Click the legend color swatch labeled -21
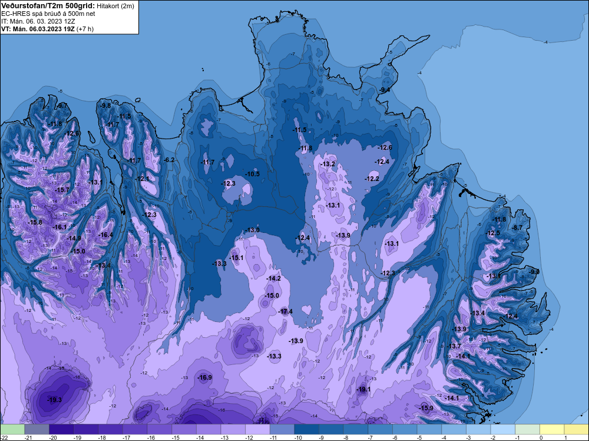Screen dimensions: 589x441 pos(37,429)
